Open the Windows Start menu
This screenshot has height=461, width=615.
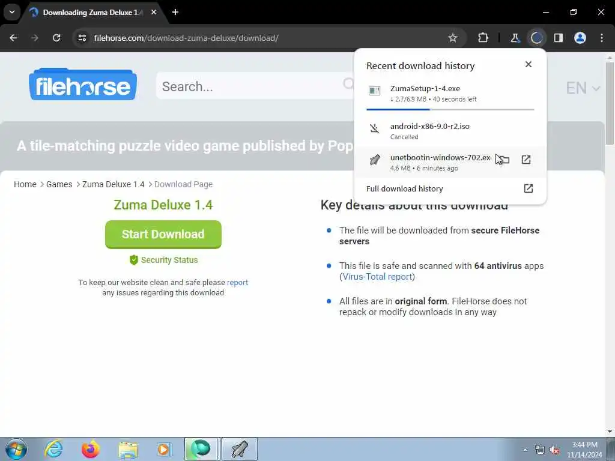click(16, 449)
